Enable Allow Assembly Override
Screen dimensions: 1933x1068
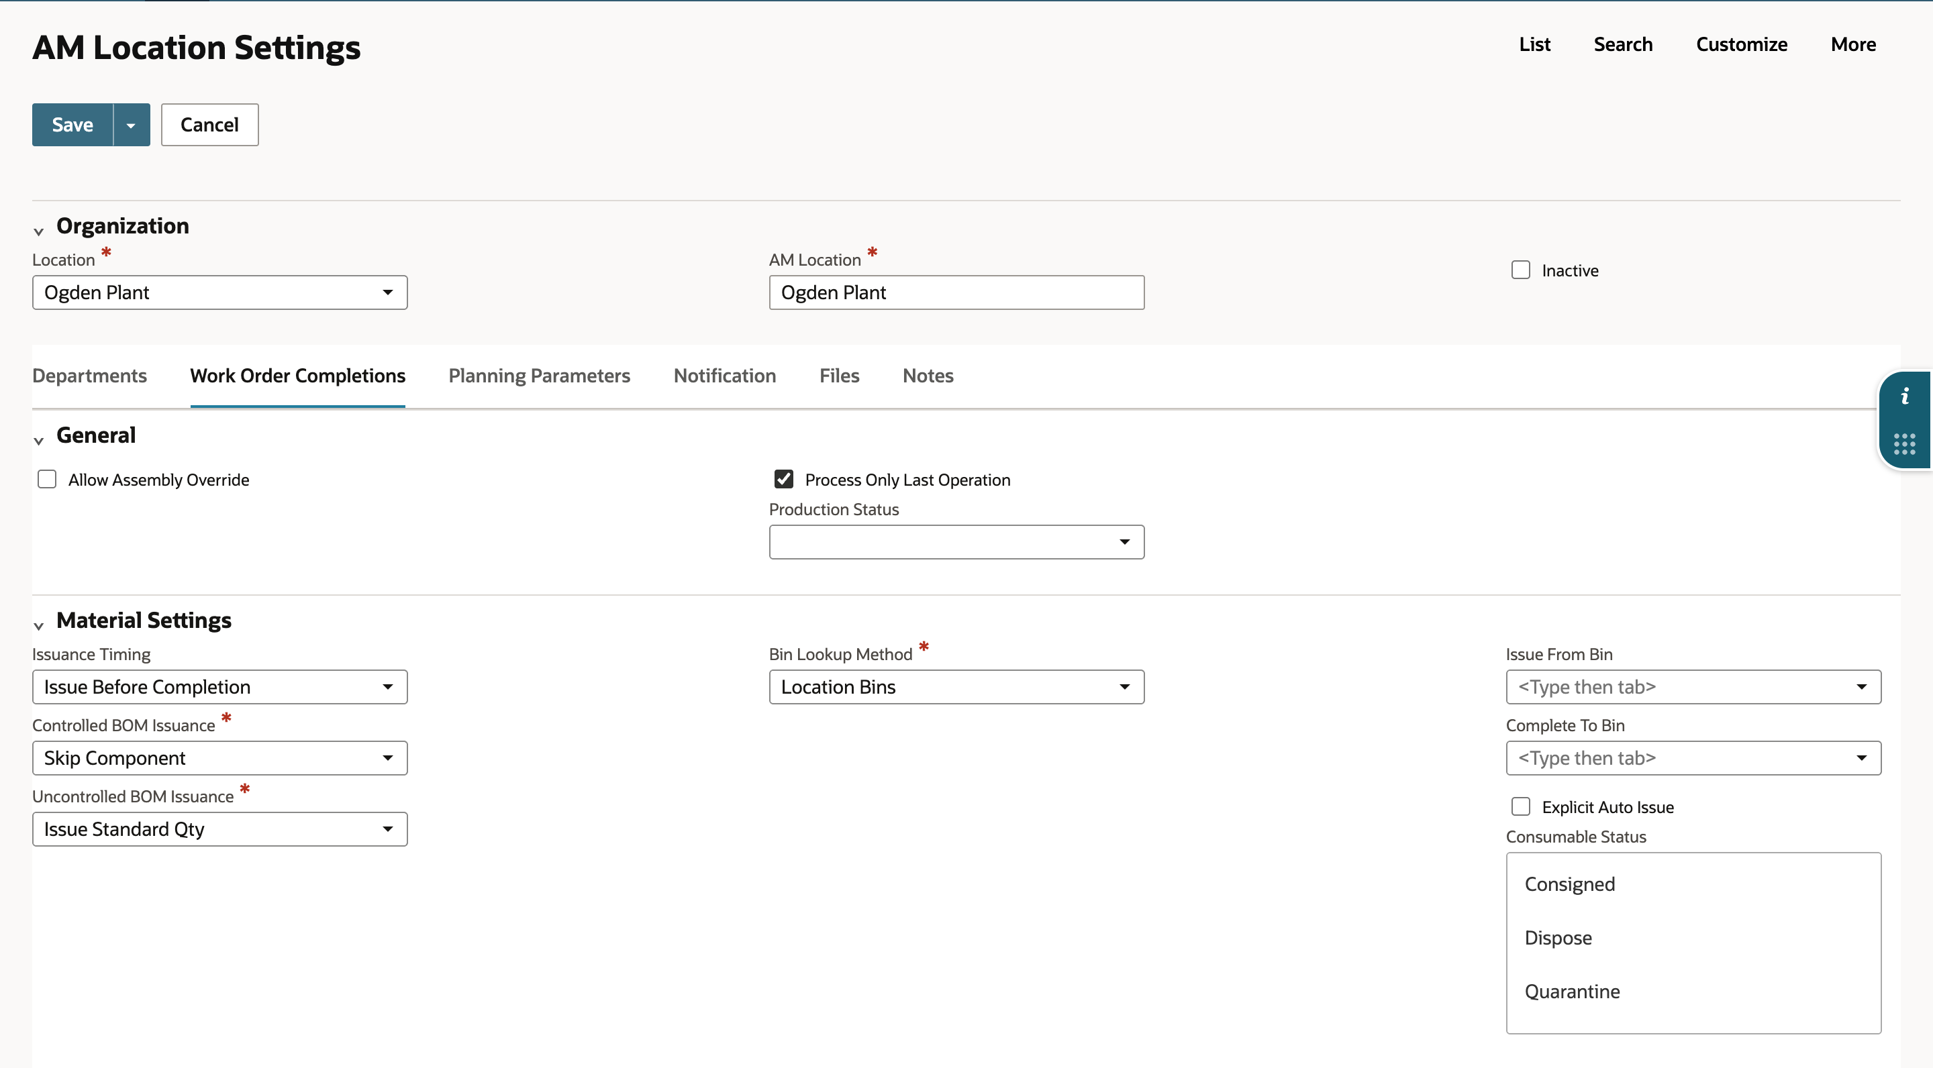pos(47,479)
